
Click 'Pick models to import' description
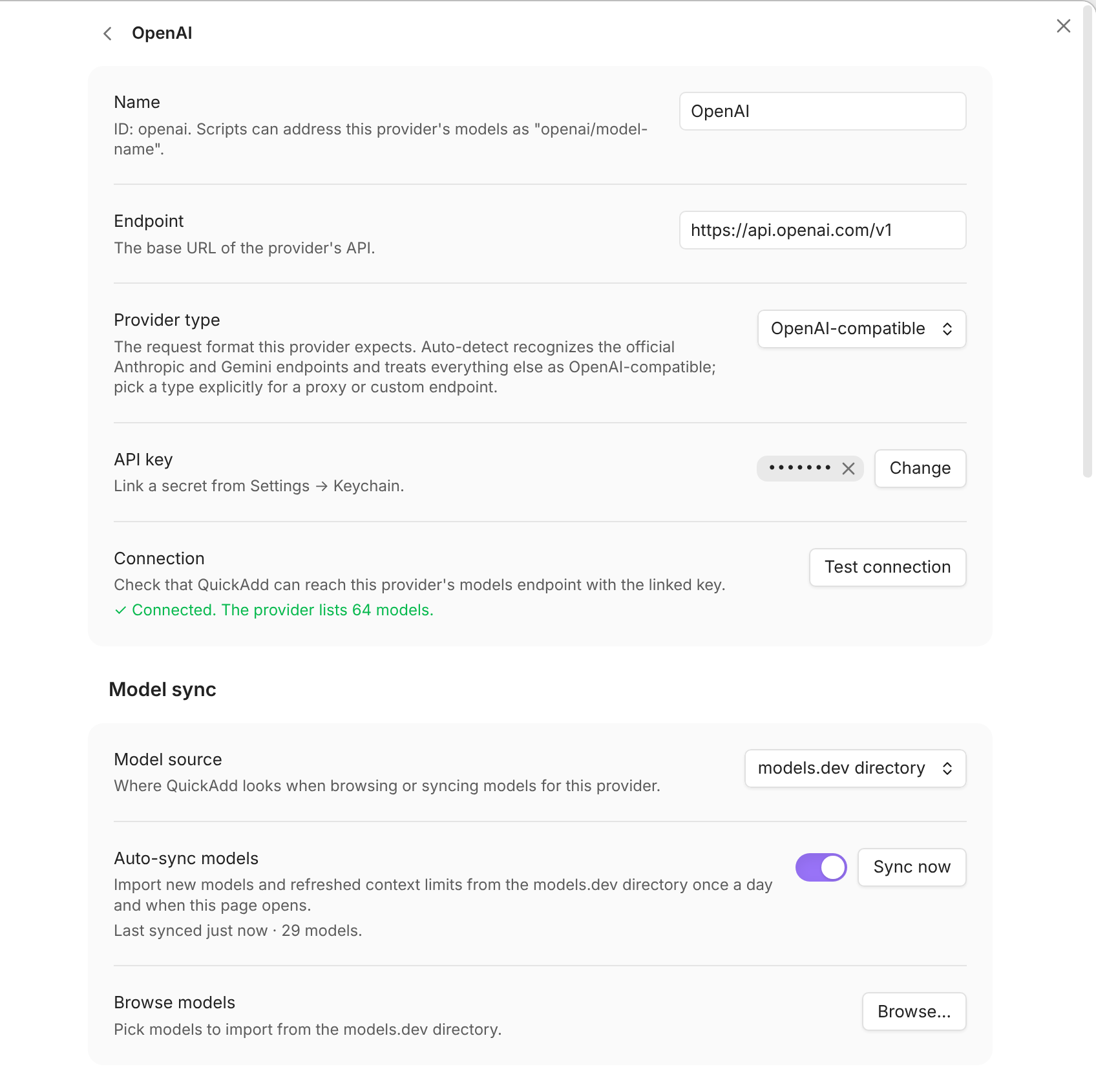(308, 1030)
